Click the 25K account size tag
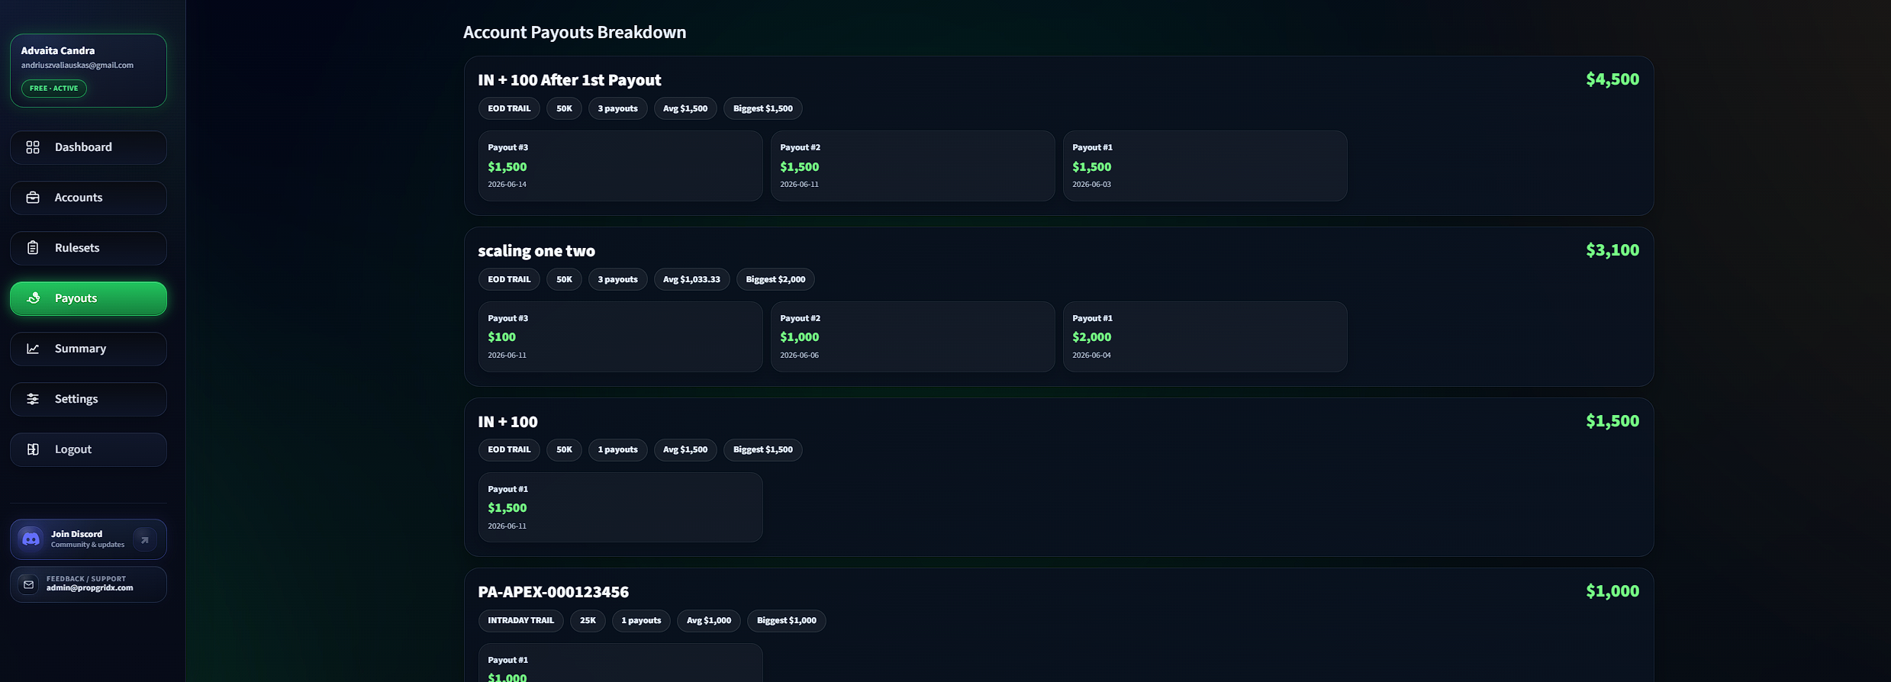 point(588,620)
